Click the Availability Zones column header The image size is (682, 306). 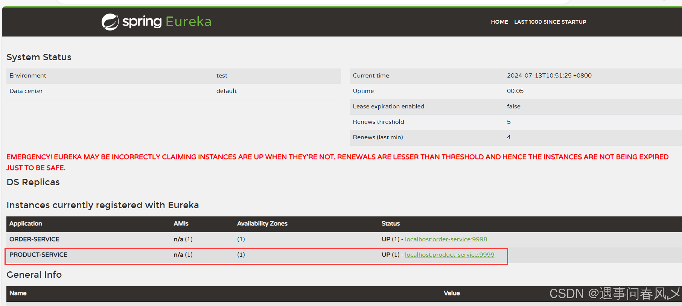(262, 224)
